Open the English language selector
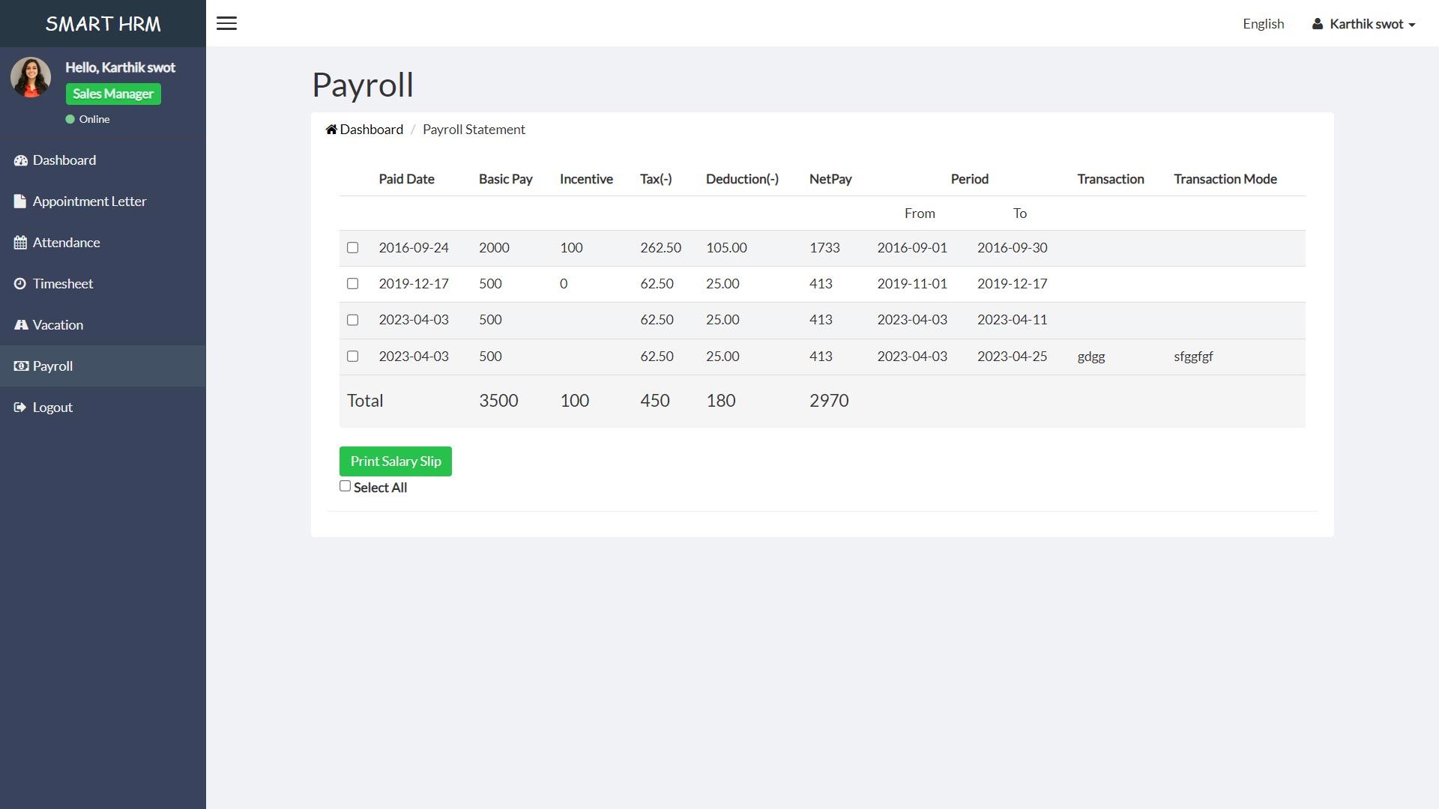The height and width of the screenshot is (809, 1439). [1263, 24]
